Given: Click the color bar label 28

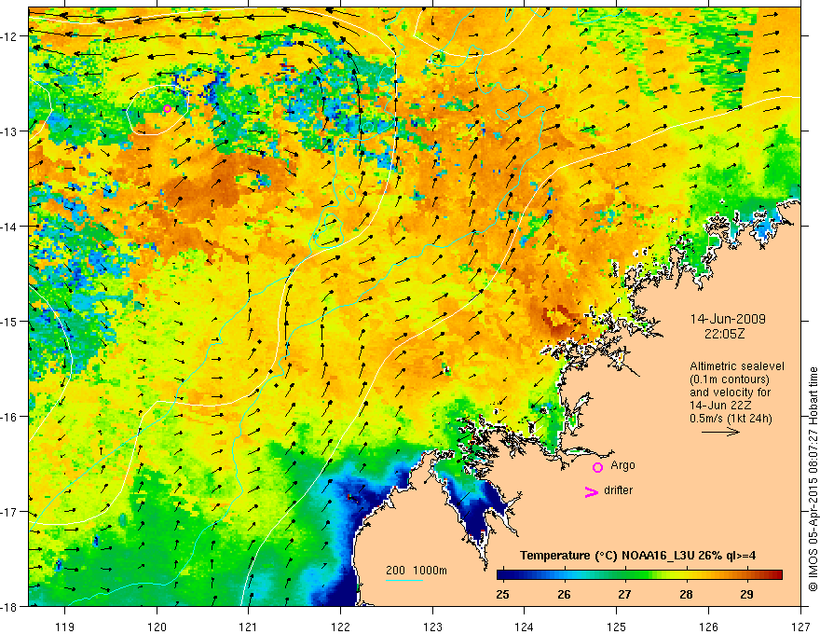Looking at the screenshot, I should pyautogui.click(x=686, y=595).
